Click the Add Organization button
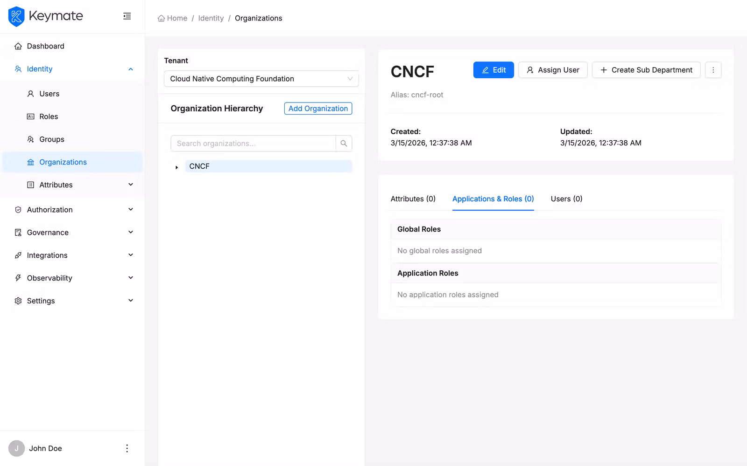This screenshot has width=747, height=466. click(318, 108)
